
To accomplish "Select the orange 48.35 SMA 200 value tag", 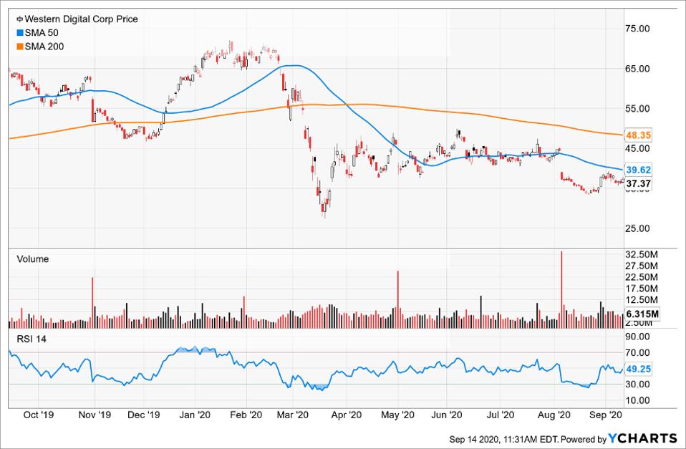I will (x=637, y=135).
